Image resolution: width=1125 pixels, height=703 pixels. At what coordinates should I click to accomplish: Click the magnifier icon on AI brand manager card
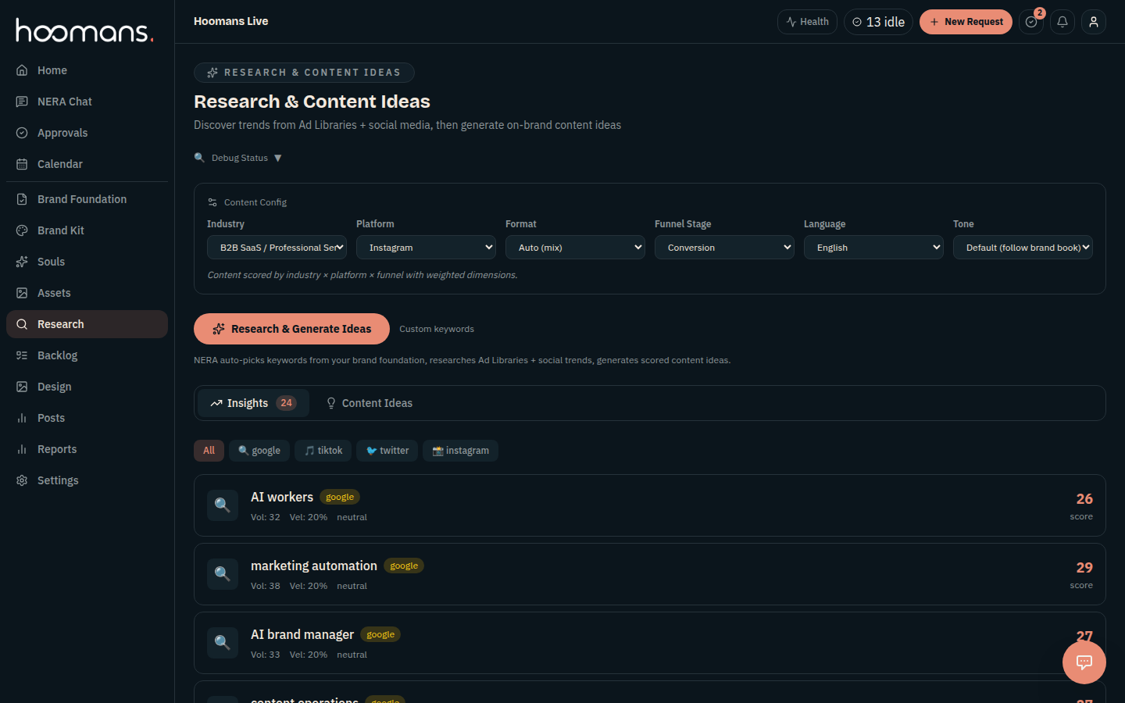(x=223, y=643)
